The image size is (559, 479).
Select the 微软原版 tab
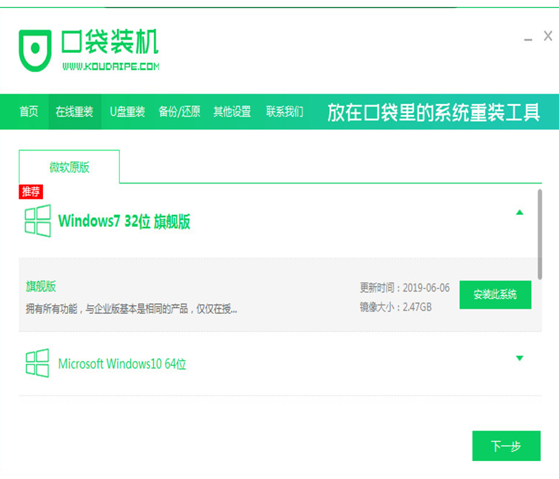69,167
